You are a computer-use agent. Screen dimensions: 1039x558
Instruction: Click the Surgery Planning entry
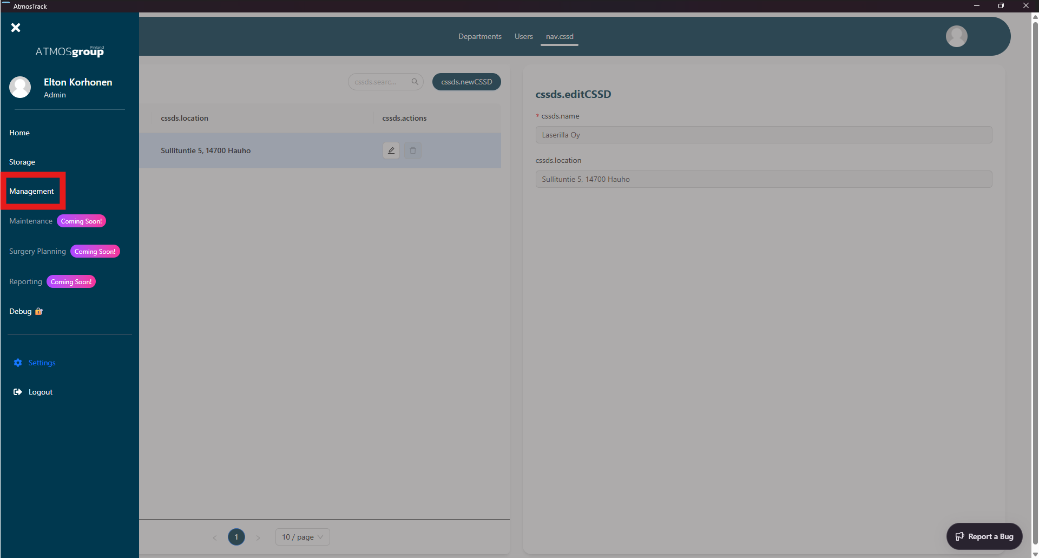(x=37, y=251)
